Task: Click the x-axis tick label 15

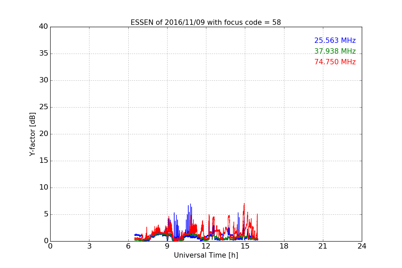Action: click(x=245, y=246)
